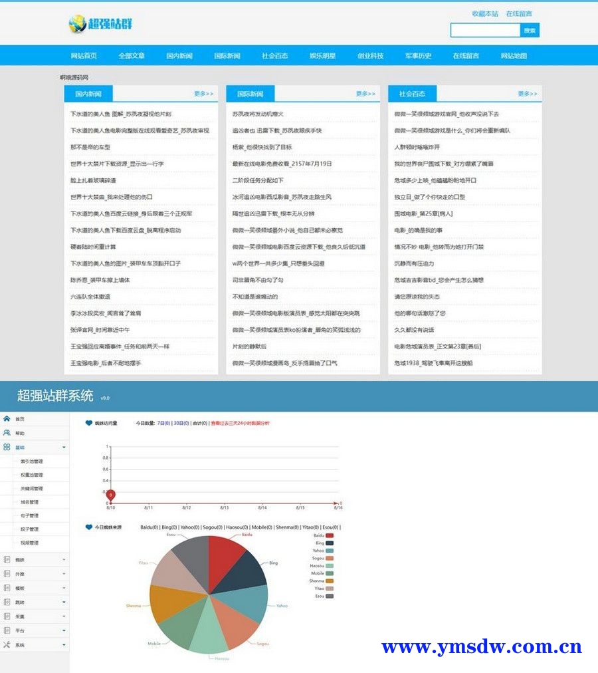This screenshot has width=598, height=673.
Task: Click the Esou color swatch in legend
Action: 330,596
